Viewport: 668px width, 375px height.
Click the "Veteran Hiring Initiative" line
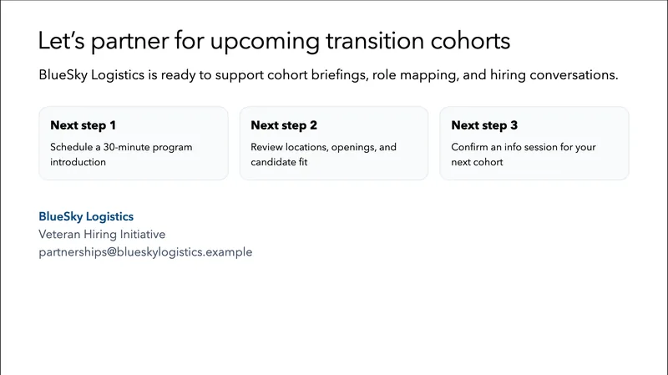click(x=102, y=234)
